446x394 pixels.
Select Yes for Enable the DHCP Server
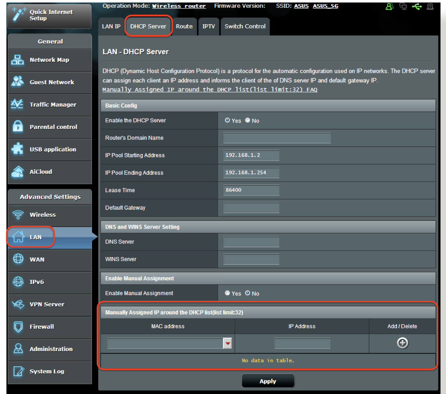[x=227, y=120]
